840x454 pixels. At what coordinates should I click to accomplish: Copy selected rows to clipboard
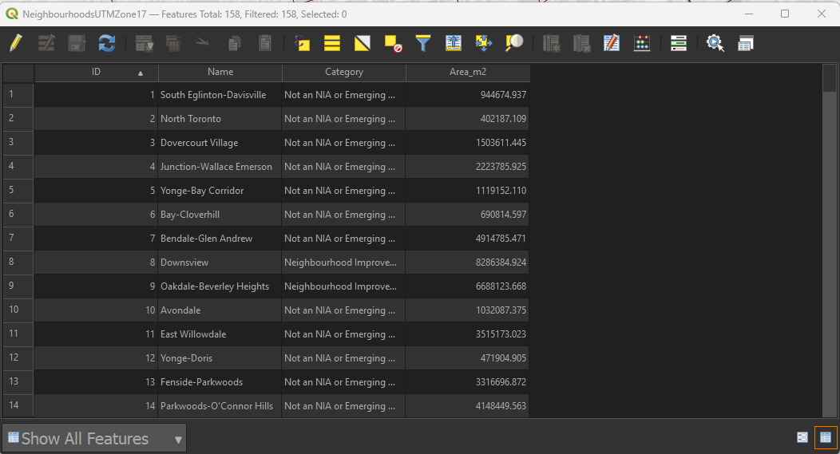click(x=234, y=43)
